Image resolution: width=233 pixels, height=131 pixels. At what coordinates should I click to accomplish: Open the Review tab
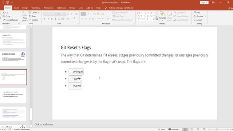[x=72, y=8]
